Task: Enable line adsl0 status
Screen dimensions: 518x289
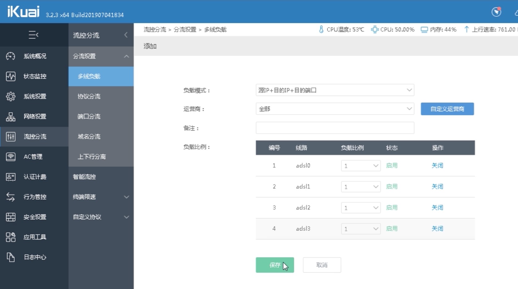Action: 392,166
